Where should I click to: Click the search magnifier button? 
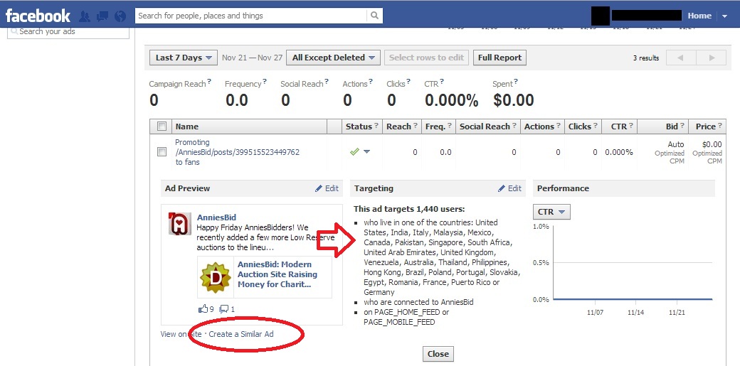pyautogui.click(x=374, y=16)
